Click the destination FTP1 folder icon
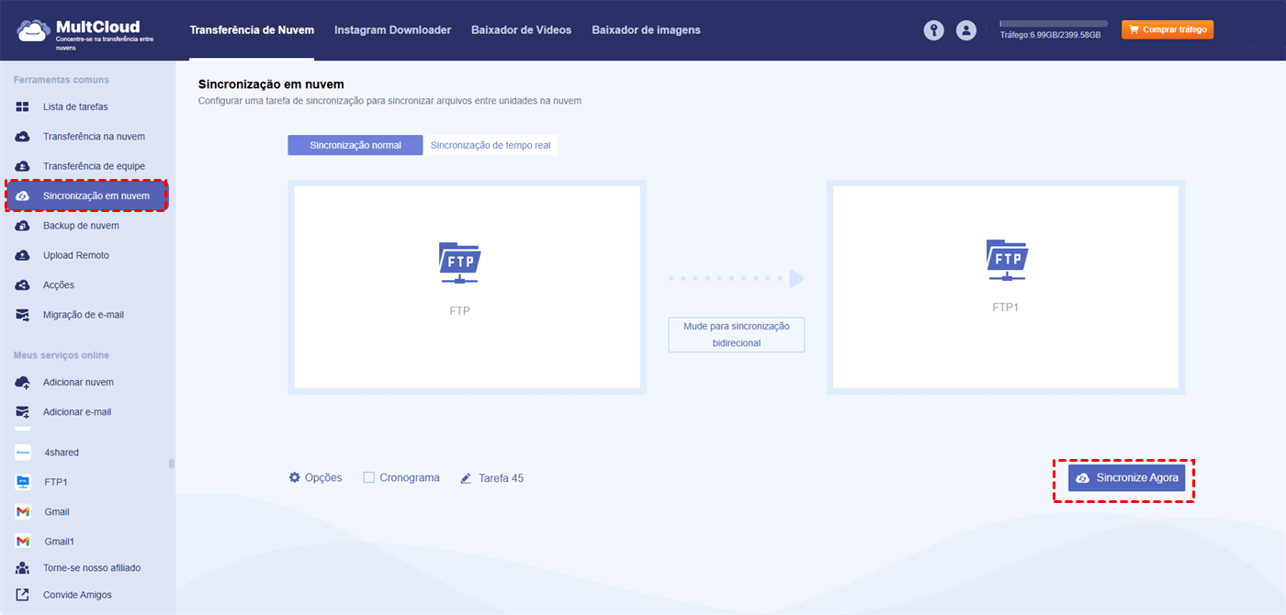Image resolution: width=1286 pixels, height=615 pixels. [x=1006, y=260]
